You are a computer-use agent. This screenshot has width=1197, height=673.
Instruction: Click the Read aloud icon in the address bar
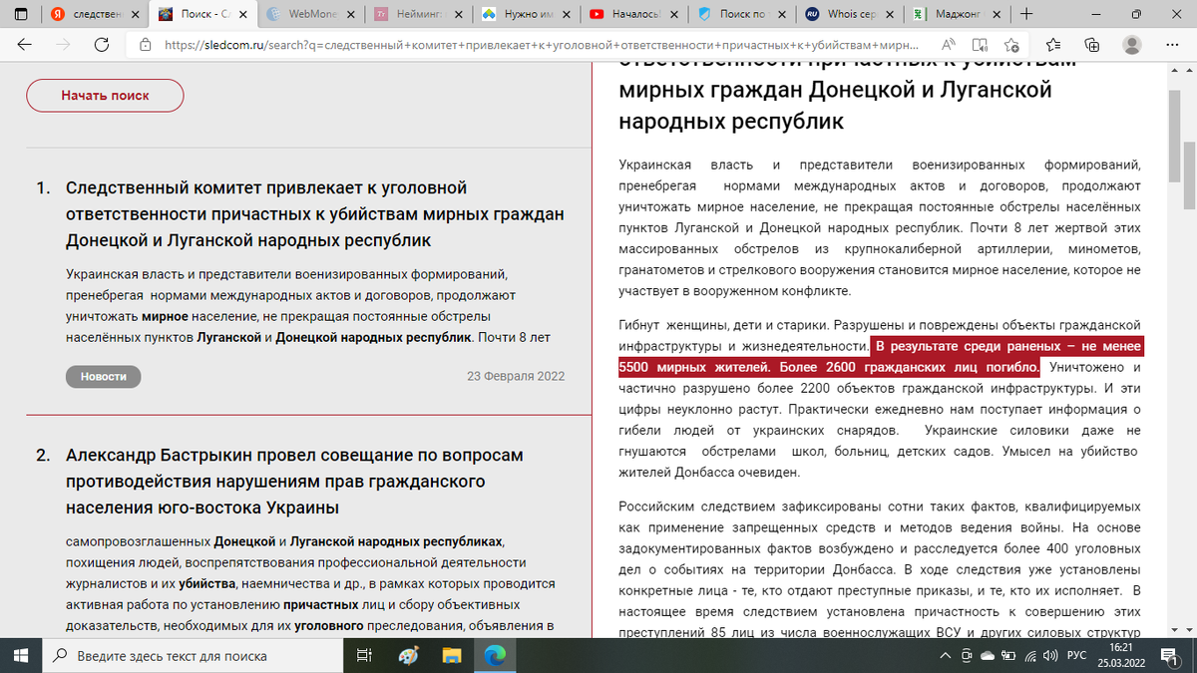click(x=949, y=45)
